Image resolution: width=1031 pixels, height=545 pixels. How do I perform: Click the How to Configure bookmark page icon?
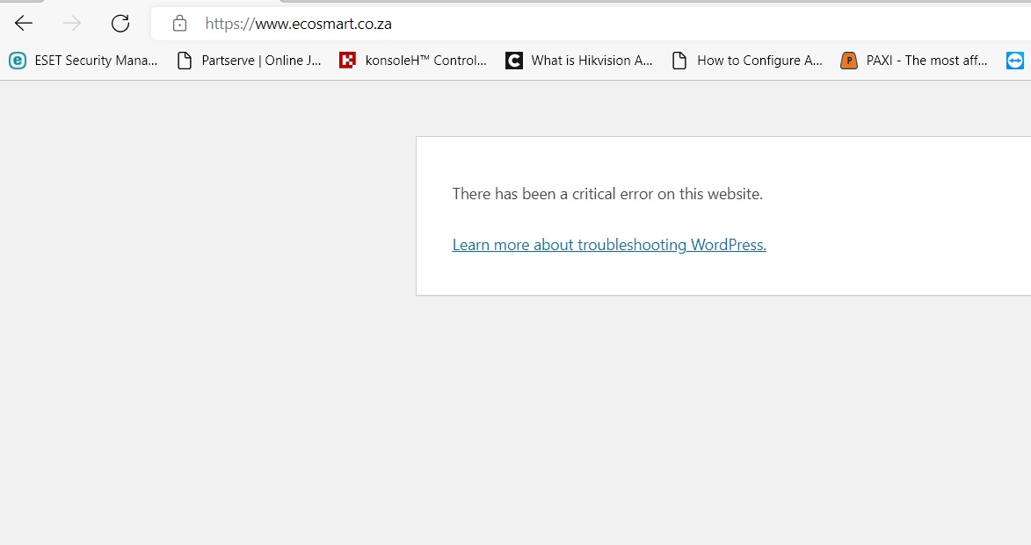679,61
